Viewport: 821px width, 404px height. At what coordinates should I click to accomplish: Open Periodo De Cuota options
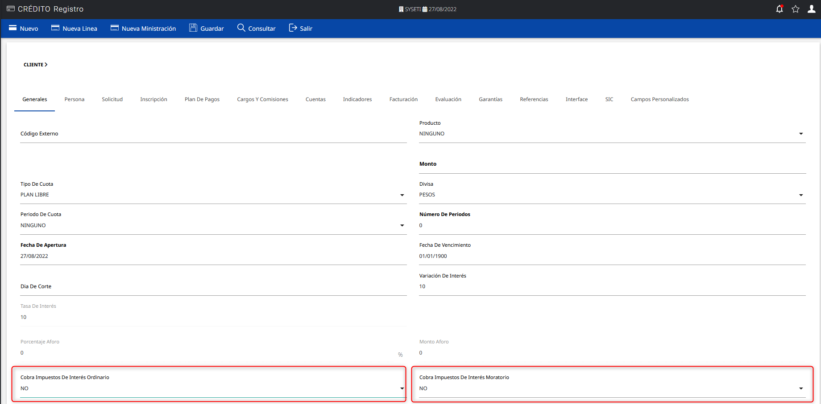(x=402, y=225)
